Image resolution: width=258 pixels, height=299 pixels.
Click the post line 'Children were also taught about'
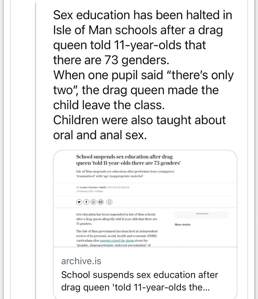(x=139, y=120)
